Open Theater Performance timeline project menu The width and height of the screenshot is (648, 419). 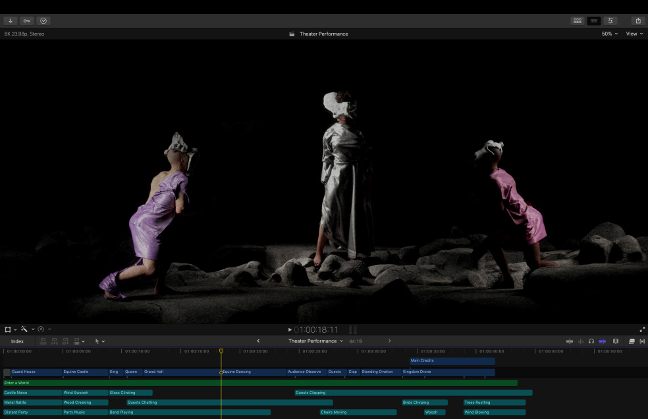coord(315,341)
